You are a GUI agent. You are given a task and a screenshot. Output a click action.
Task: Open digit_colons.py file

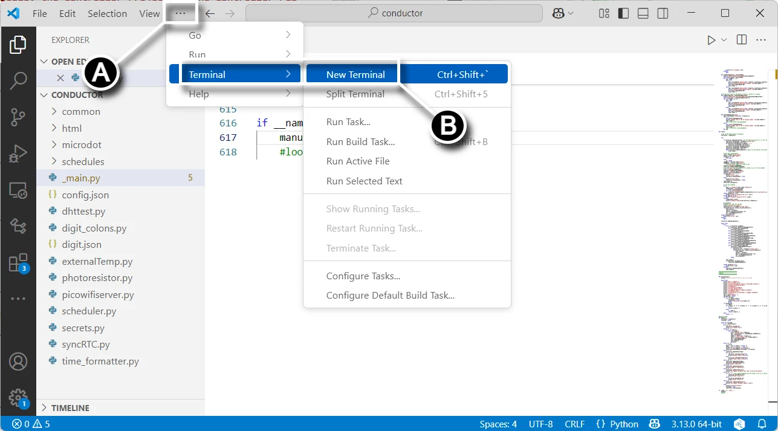click(121, 228)
